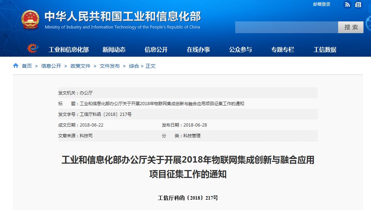
Task: Select 文章来源：科技司 text
Action: coord(75,136)
